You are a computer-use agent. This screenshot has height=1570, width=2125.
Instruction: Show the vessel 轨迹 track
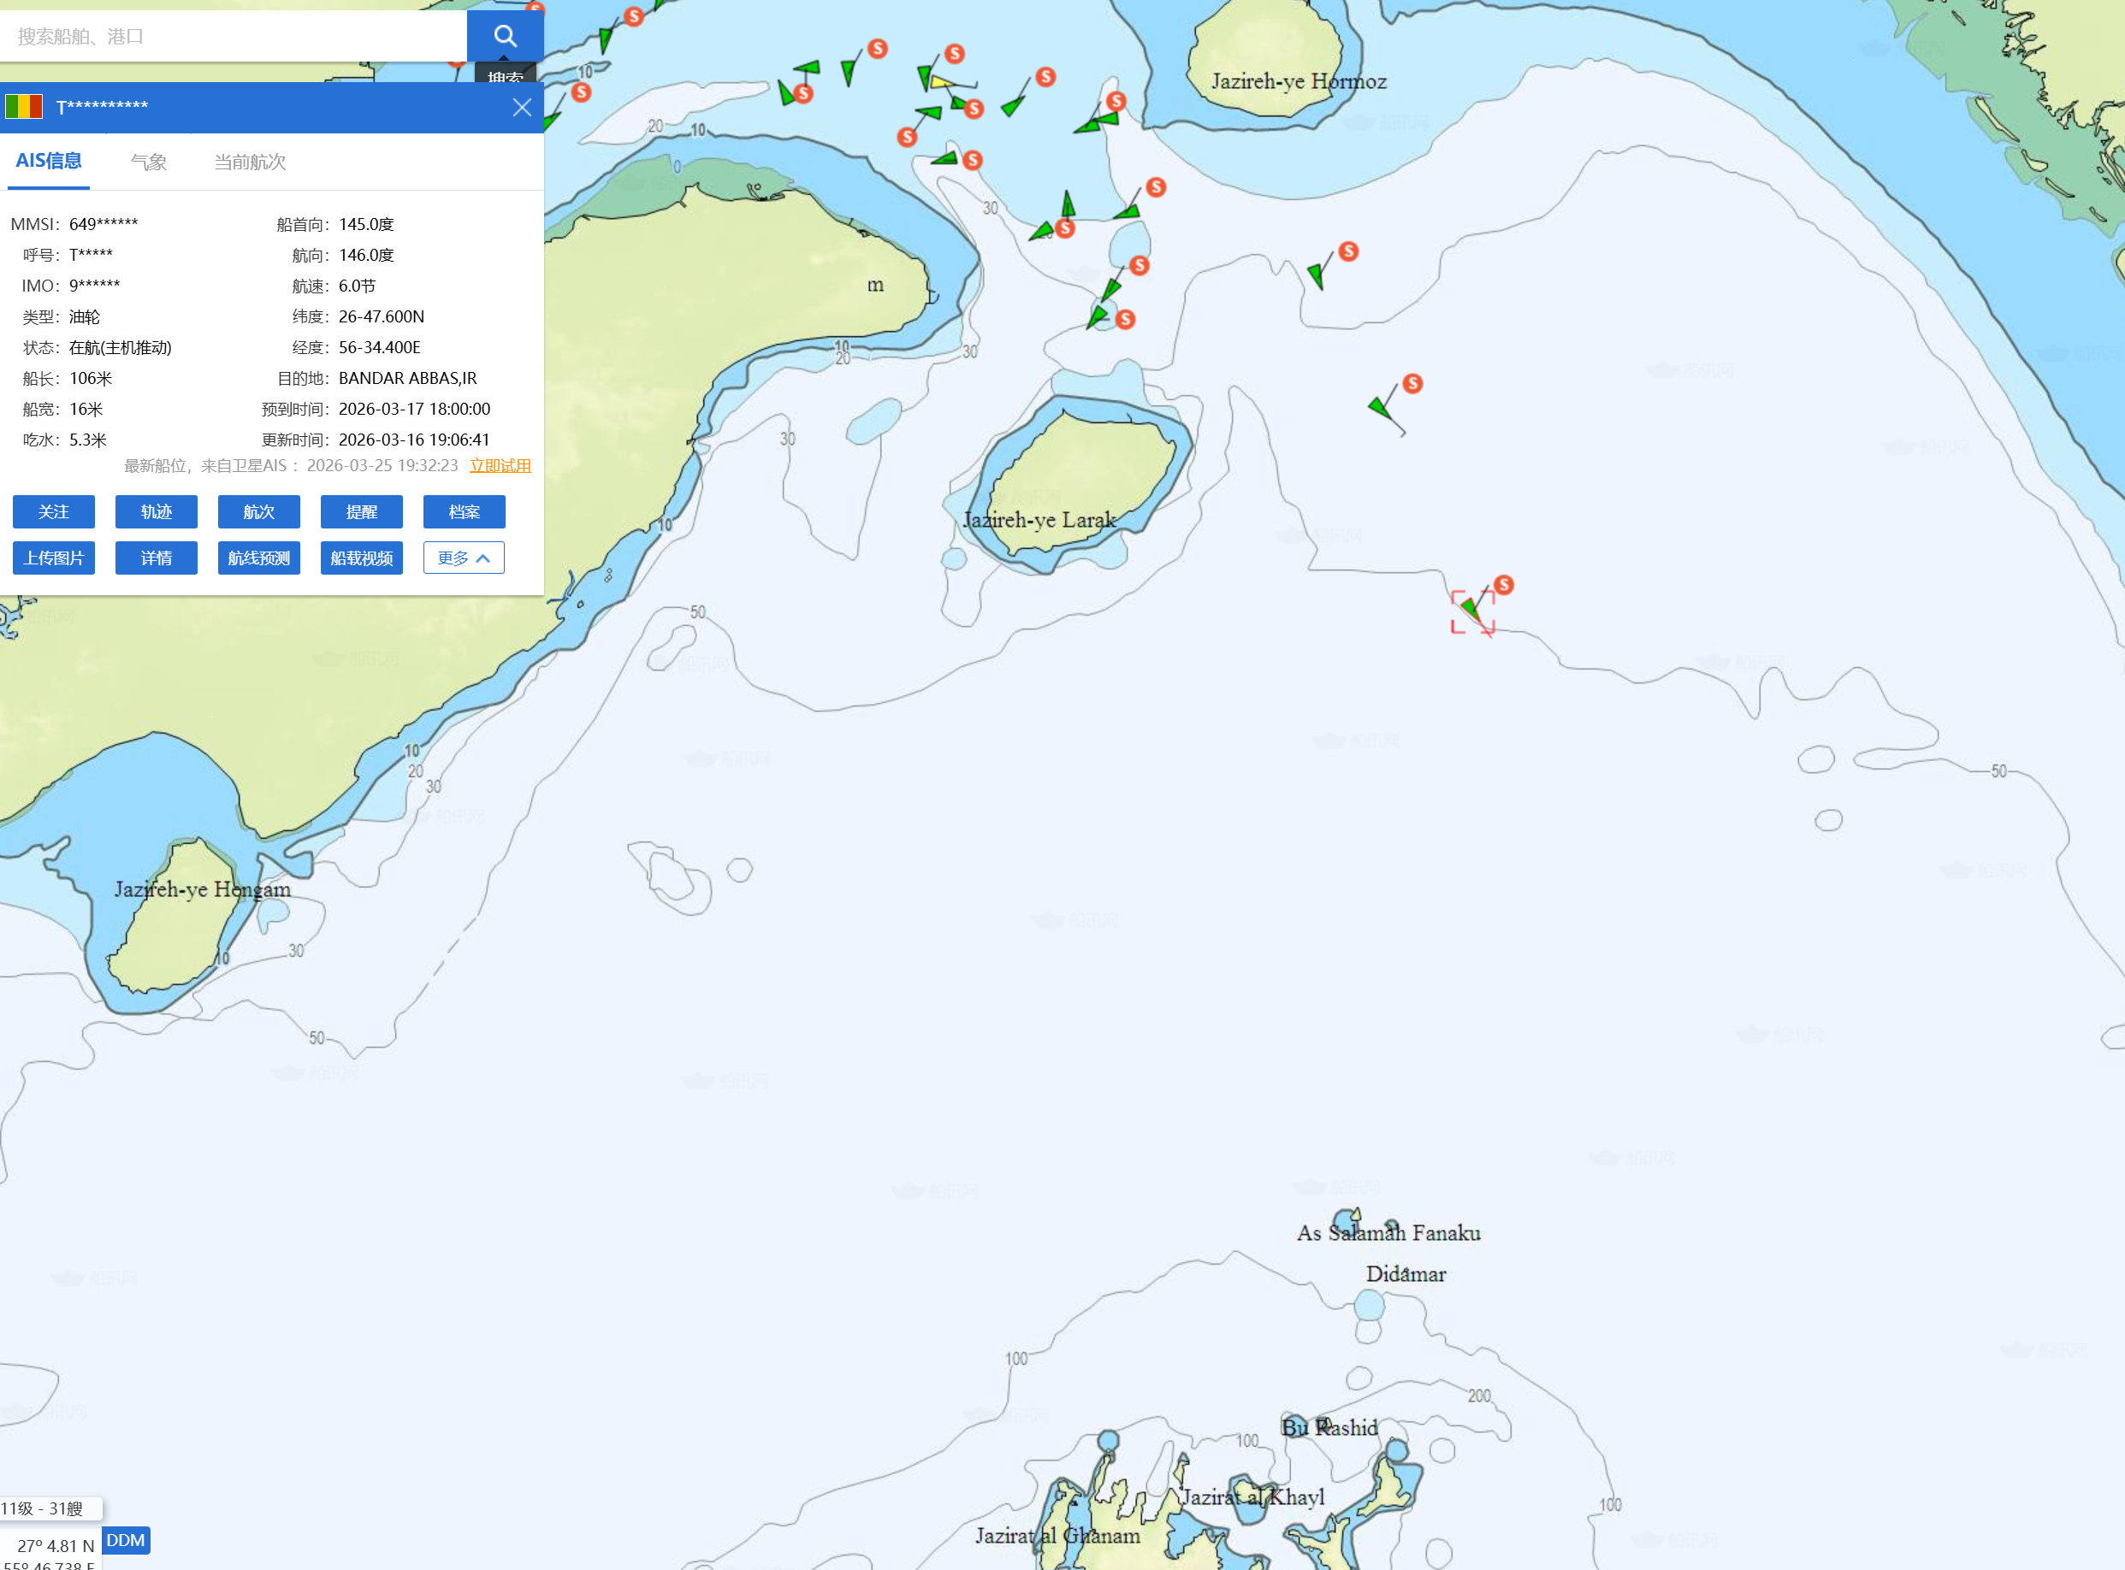pos(156,511)
